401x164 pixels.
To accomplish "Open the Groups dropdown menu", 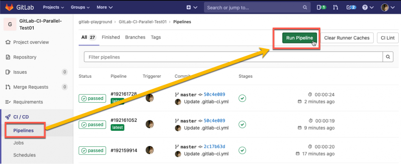I will 80,7.
